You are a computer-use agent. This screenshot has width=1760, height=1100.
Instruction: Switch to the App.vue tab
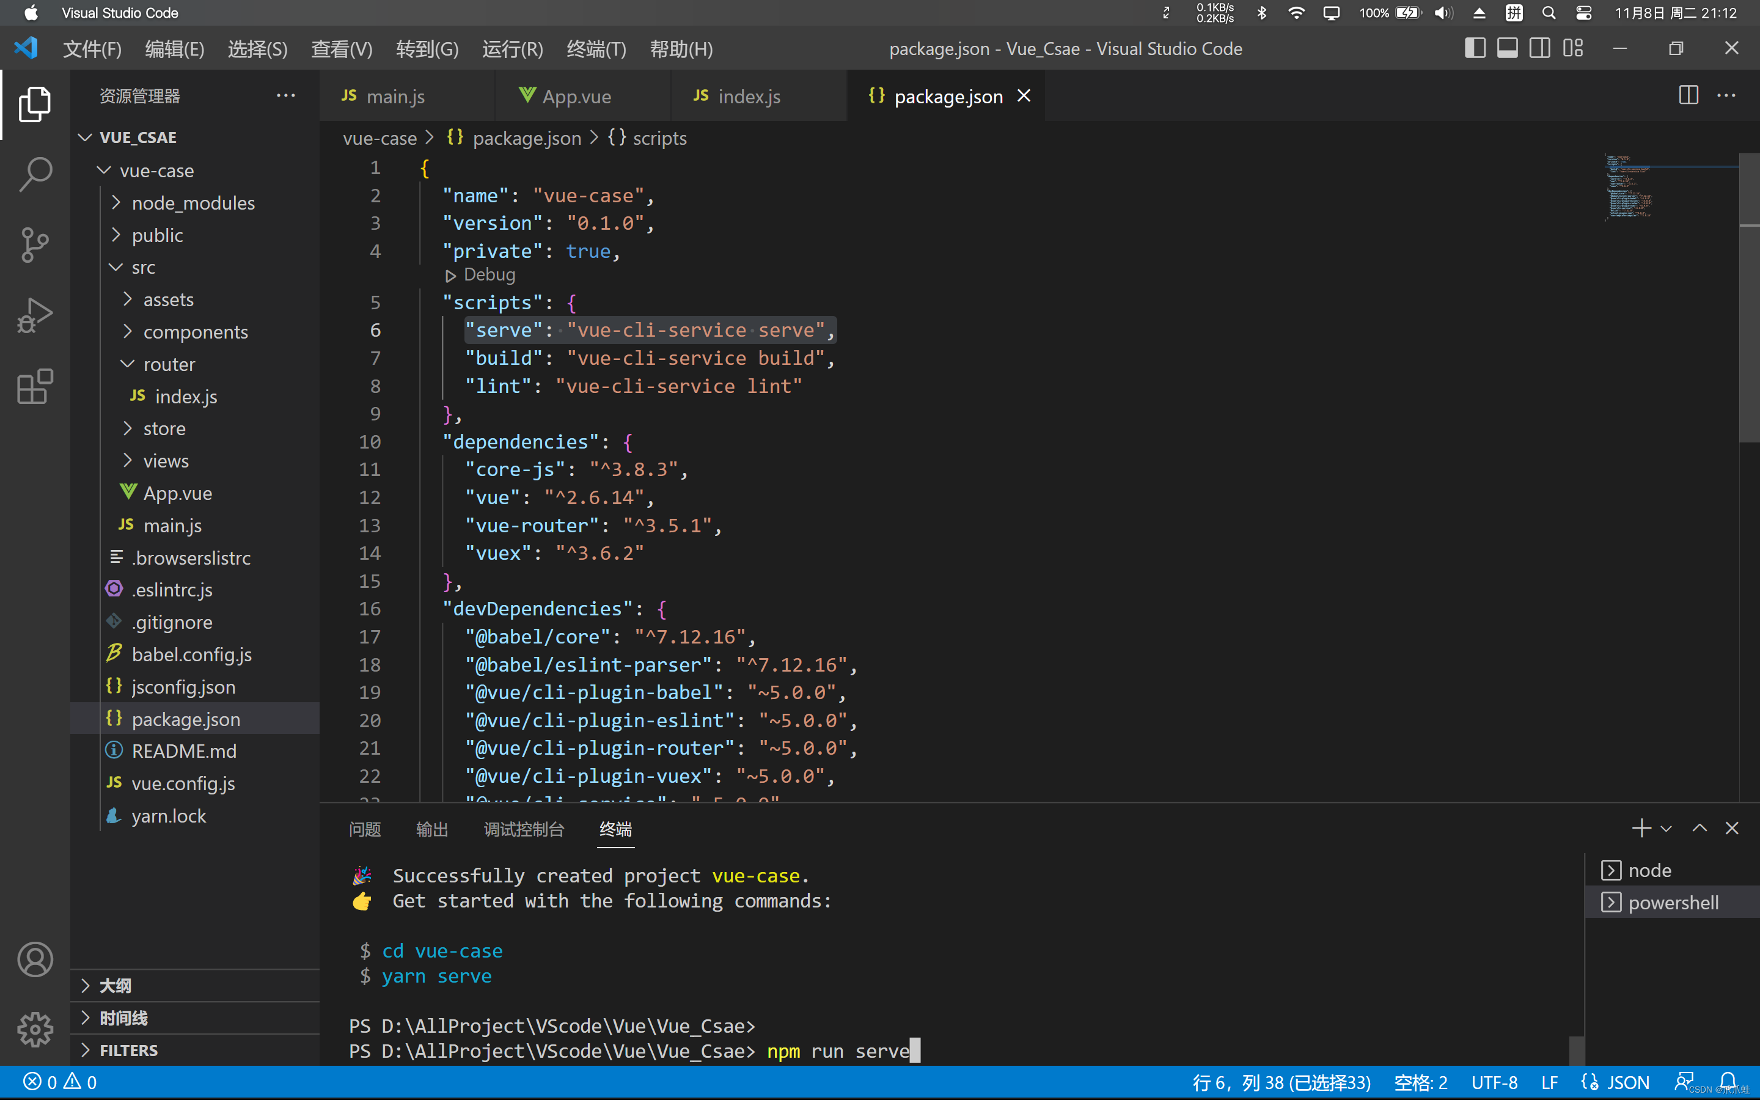coord(583,96)
